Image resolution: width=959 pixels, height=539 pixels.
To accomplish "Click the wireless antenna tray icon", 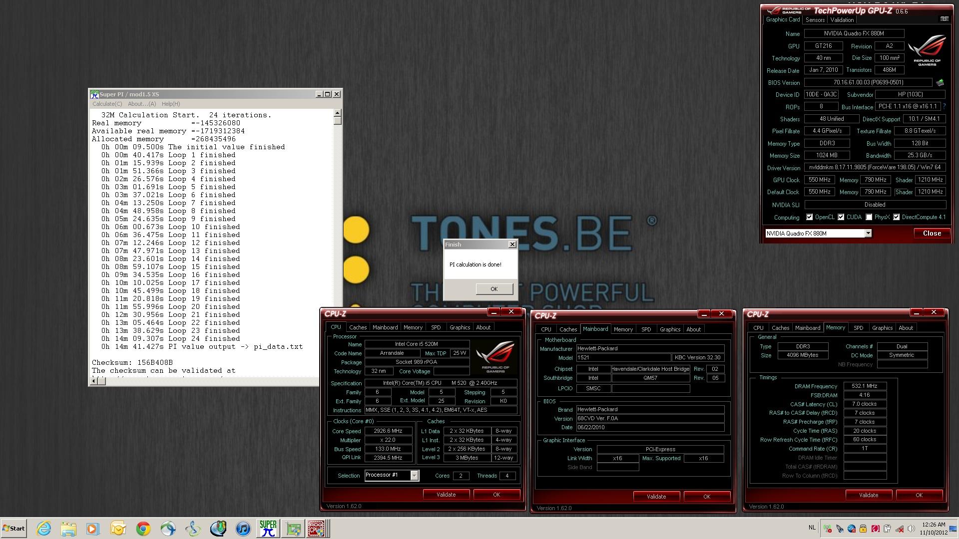I will [828, 529].
